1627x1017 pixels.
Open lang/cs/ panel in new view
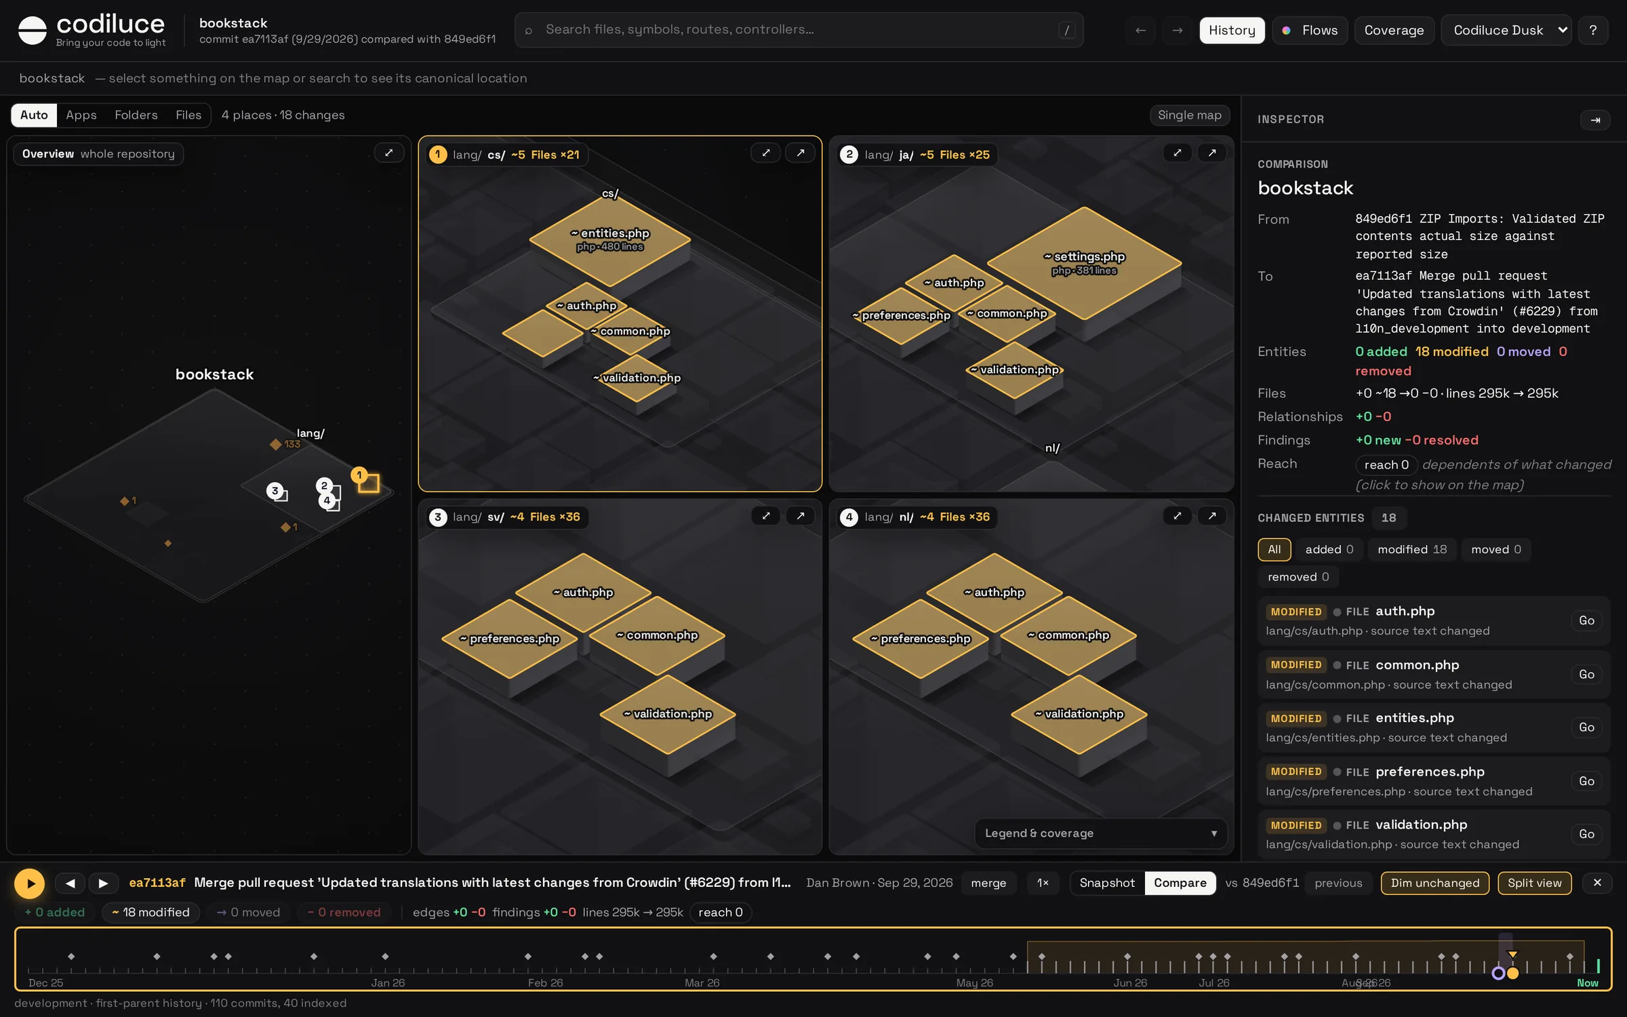click(801, 153)
